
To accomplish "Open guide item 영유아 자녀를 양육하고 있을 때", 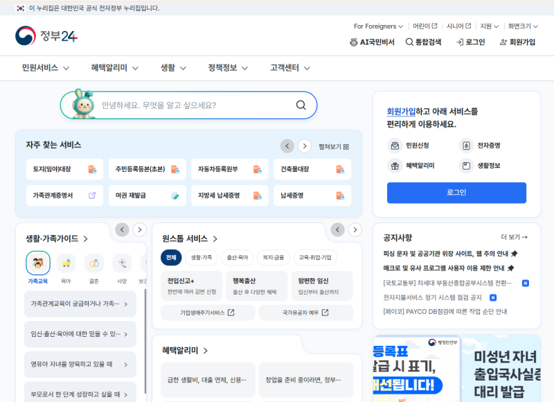I will (x=80, y=364).
